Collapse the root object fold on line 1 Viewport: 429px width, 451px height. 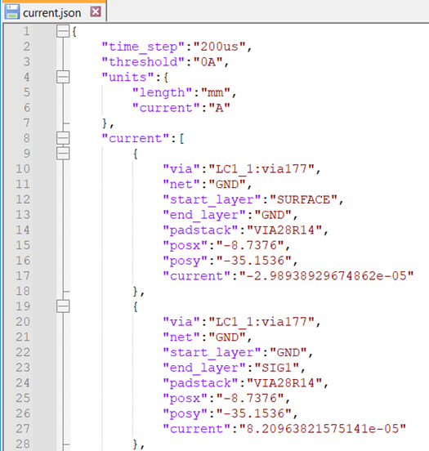[x=63, y=31]
